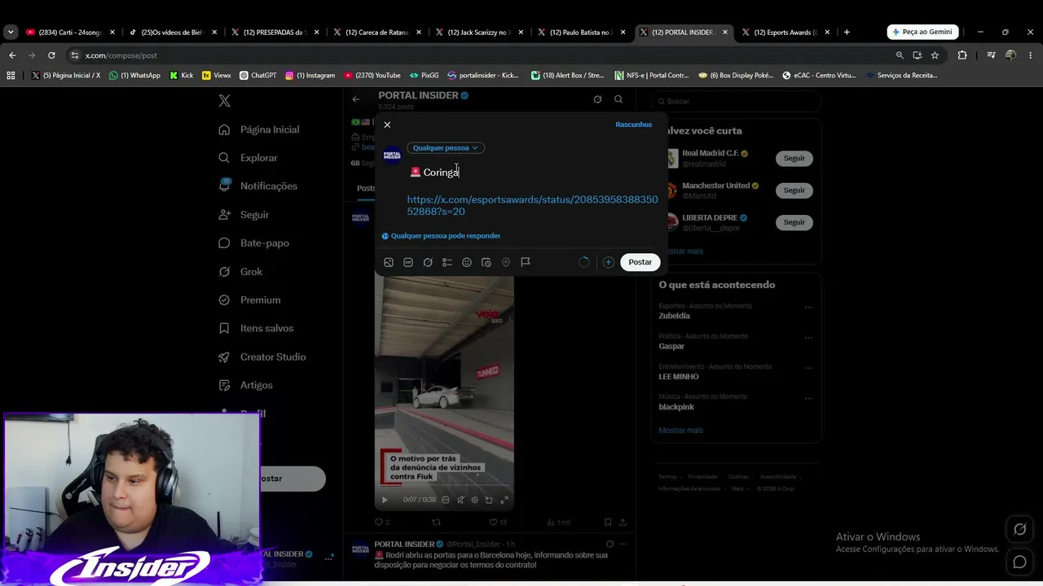Open more options for Zubeldía trend
1043x586 pixels.
click(808, 307)
